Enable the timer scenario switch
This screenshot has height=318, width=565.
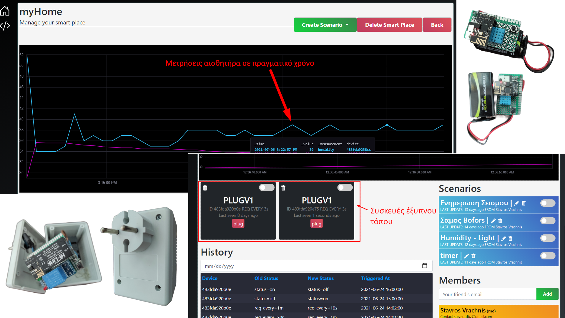coord(548,256)
